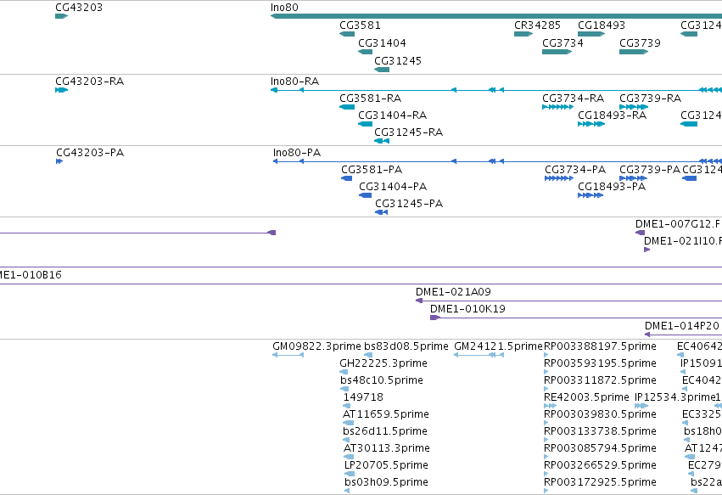
Task: Click the CR34285 gene label
Action: click(537, 25)
